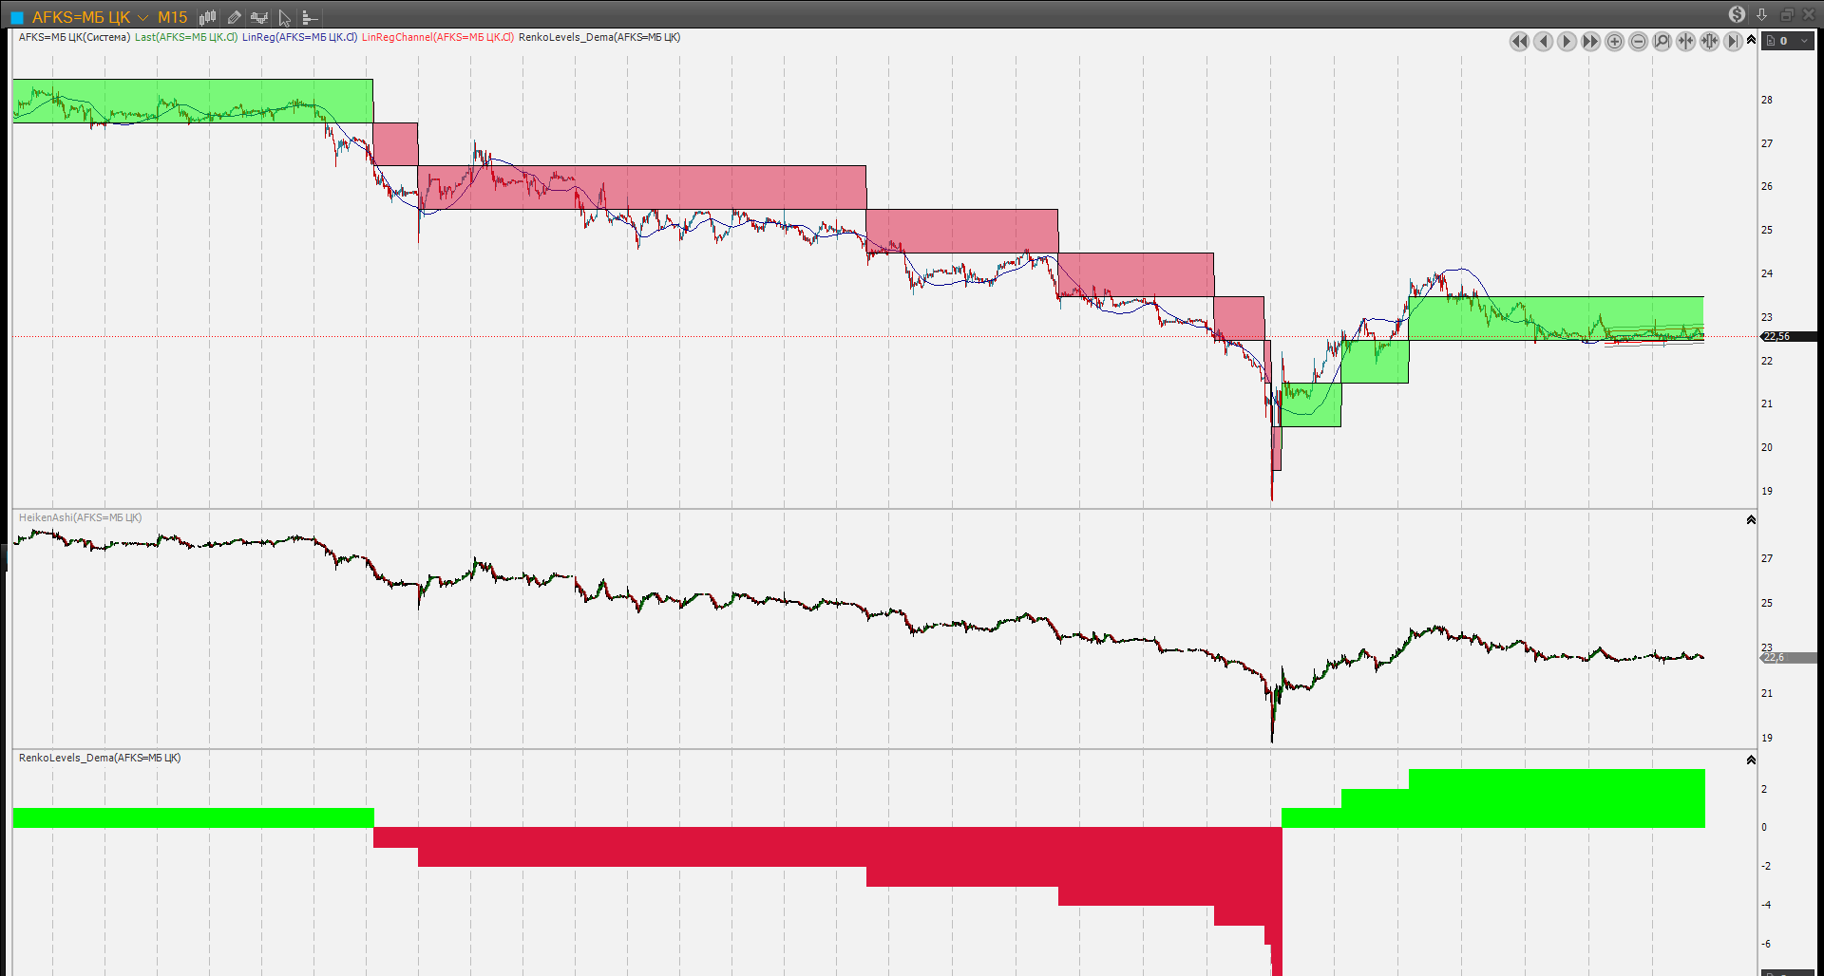Click the cursor pointer tool in toolbar
The height and width of the screenshot is (976, 1824).
284,17
